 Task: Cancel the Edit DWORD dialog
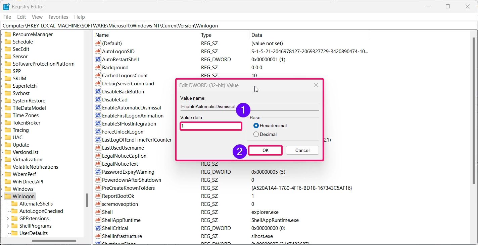[x=302, y=150]
